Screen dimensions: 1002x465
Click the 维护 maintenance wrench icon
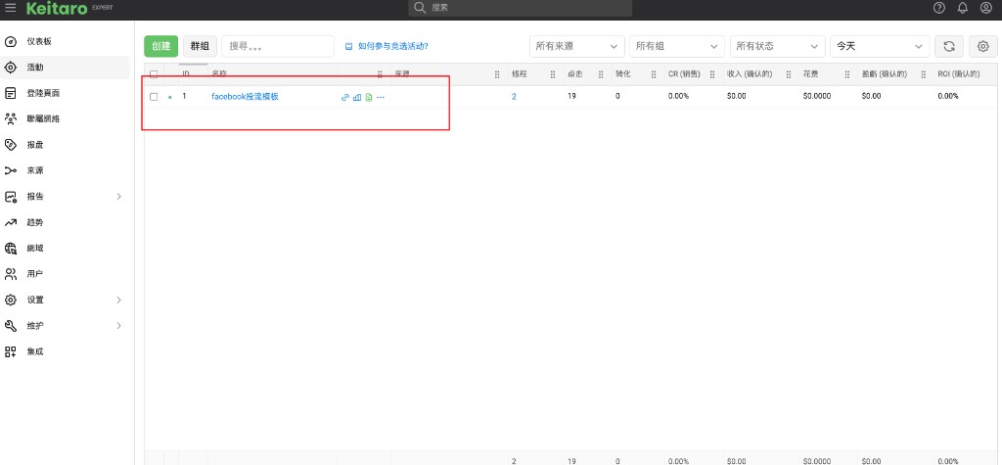pos(11,326)
